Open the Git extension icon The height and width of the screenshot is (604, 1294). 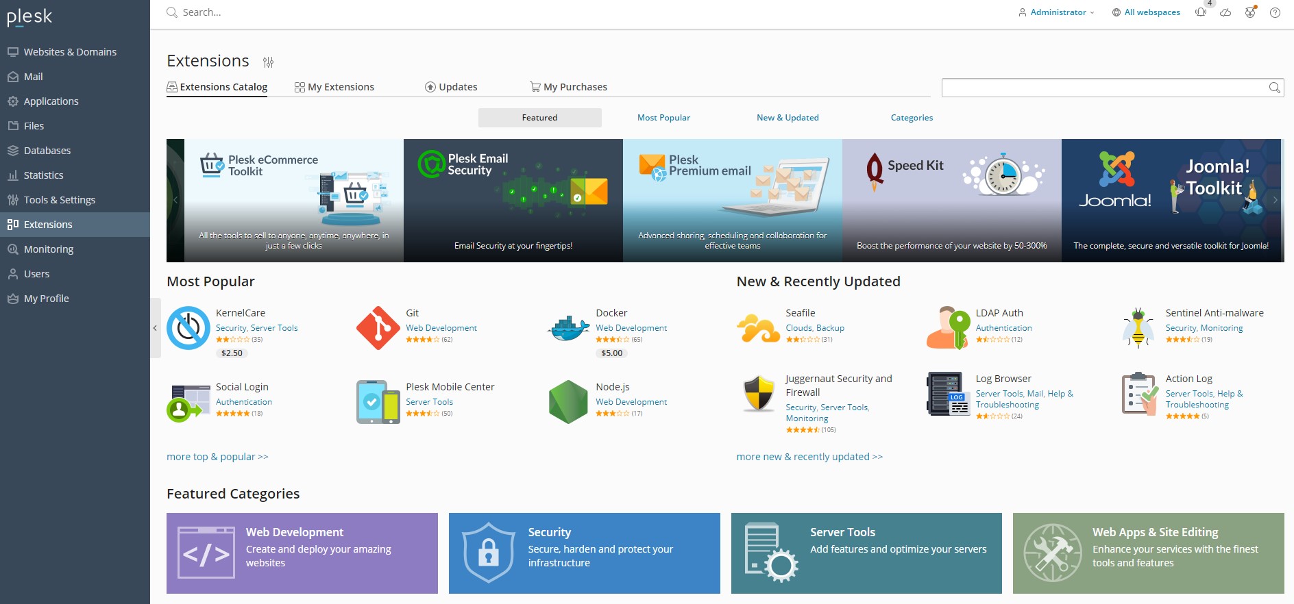[x=378, y=328]
